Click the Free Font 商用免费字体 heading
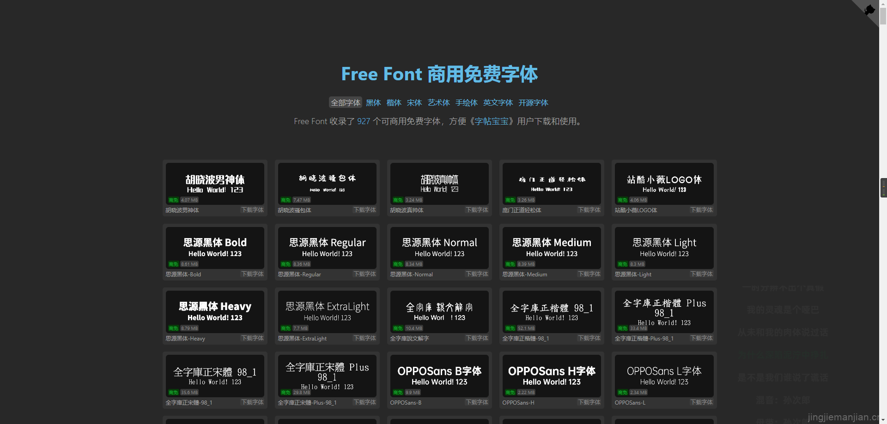Image resolution: width=887 pixels, height=424 pixels. 439,74
